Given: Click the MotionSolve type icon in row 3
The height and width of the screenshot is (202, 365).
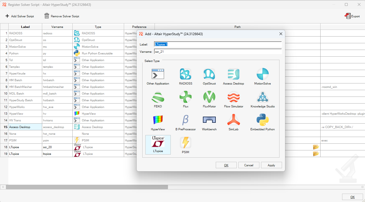Looking at the screenshot, I should click(77, 47).
